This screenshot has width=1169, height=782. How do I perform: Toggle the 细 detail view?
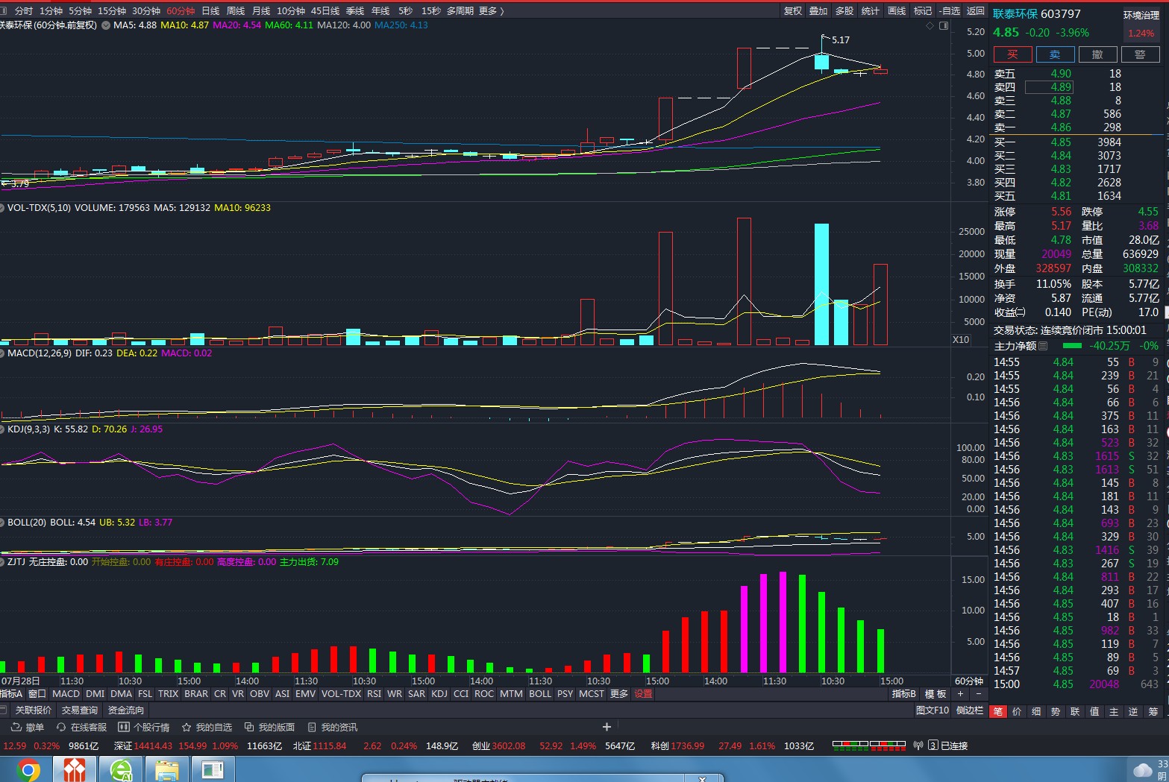click(x=1036, y=712)
